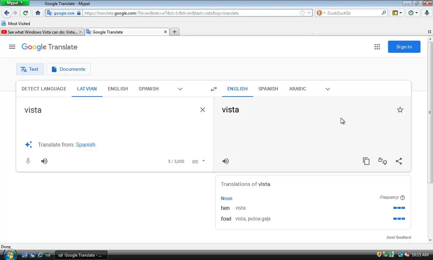Open the history clock toolbar button
Image resolution: width=433 pixels, height=260 pixels.
click(x=413, y=13)
